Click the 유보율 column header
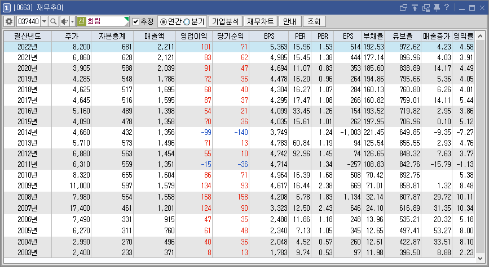The width and height of the screenshot is (489, 267). tap(403, 36)
